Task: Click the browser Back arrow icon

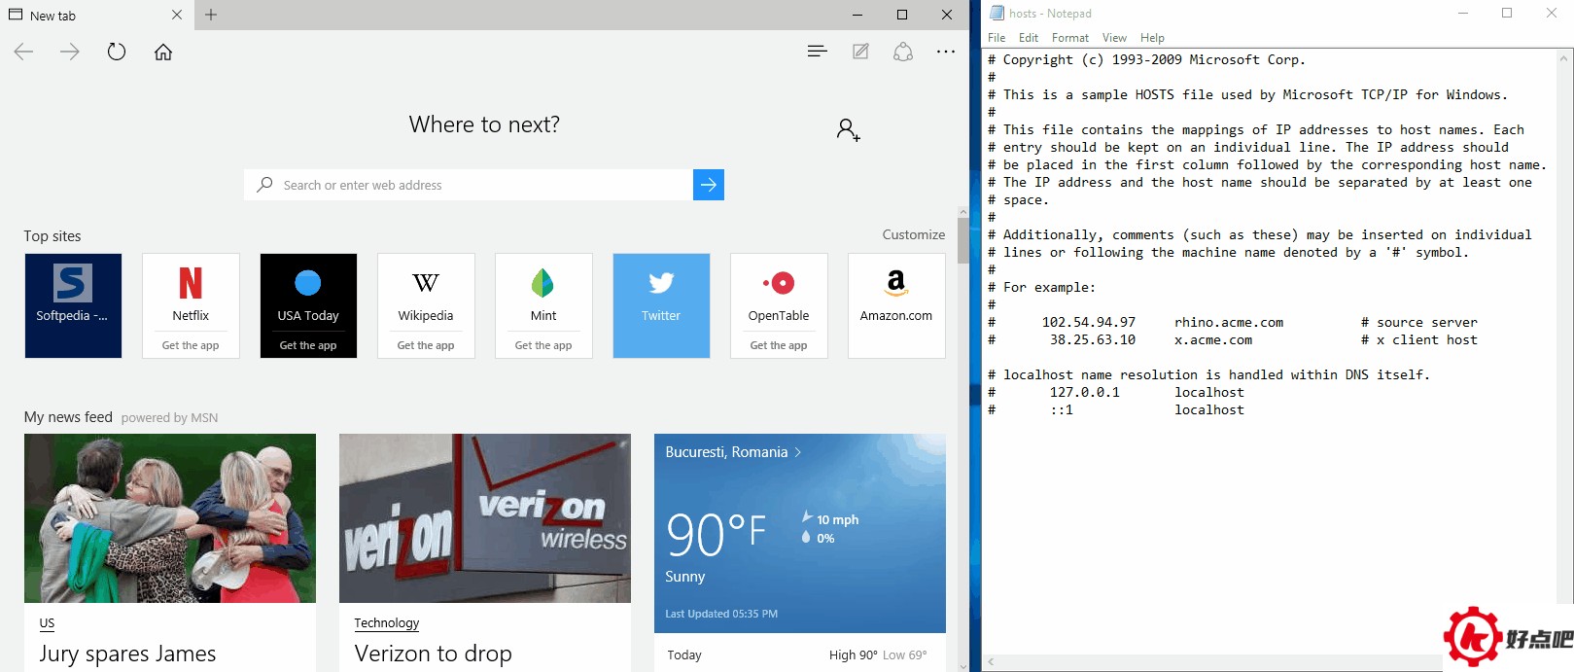Action: [x=24, y=53]
